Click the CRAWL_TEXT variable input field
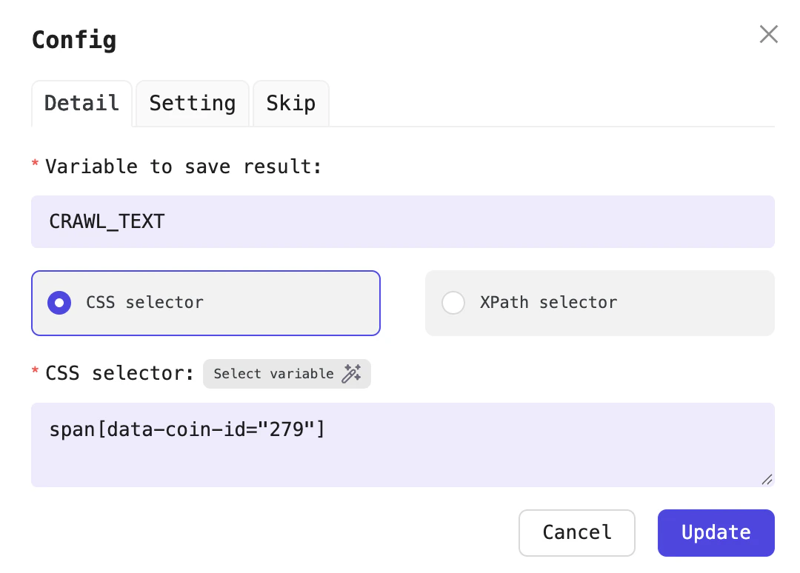This screenshot has width=800, height=573. tap(403, 221)
